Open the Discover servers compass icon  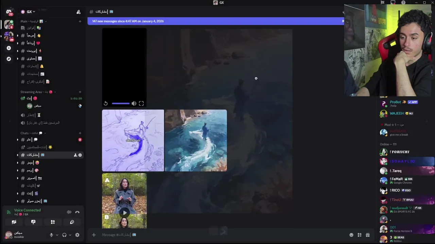9,59
